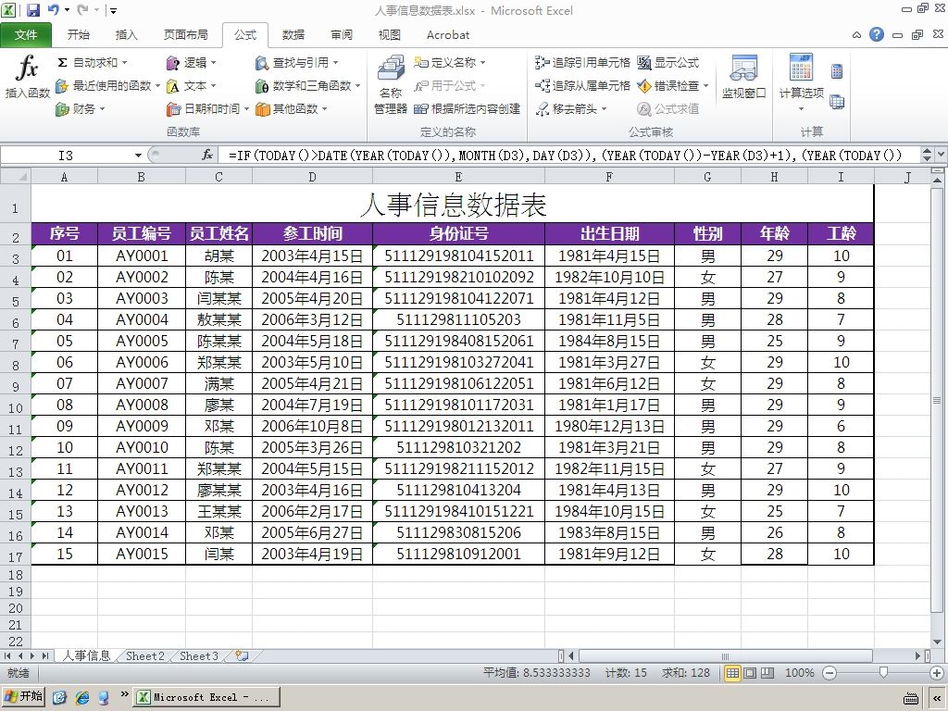Open the Undo history dropdown arrow

[x=67, y=9]
